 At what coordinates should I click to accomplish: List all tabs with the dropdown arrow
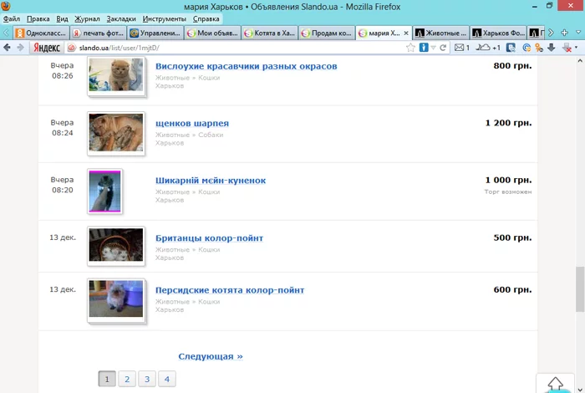point(578,33)
